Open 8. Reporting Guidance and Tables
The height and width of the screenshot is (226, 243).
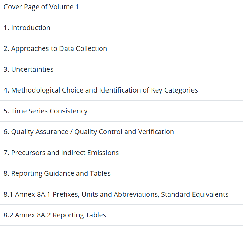coord(121,173)
